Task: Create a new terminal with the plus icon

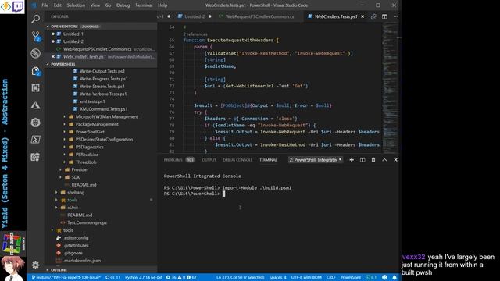Action: tap(352, 160)
